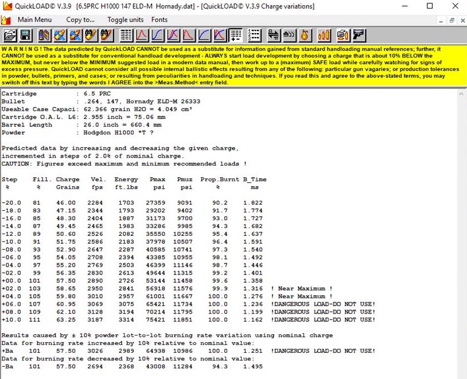
Task: Click the yellow WARNING notice text
Action: pos(230,66)
